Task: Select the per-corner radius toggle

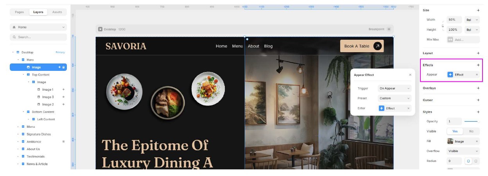Action: tap(476, 161)
